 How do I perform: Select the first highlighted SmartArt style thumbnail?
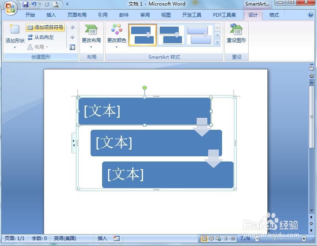143,35
